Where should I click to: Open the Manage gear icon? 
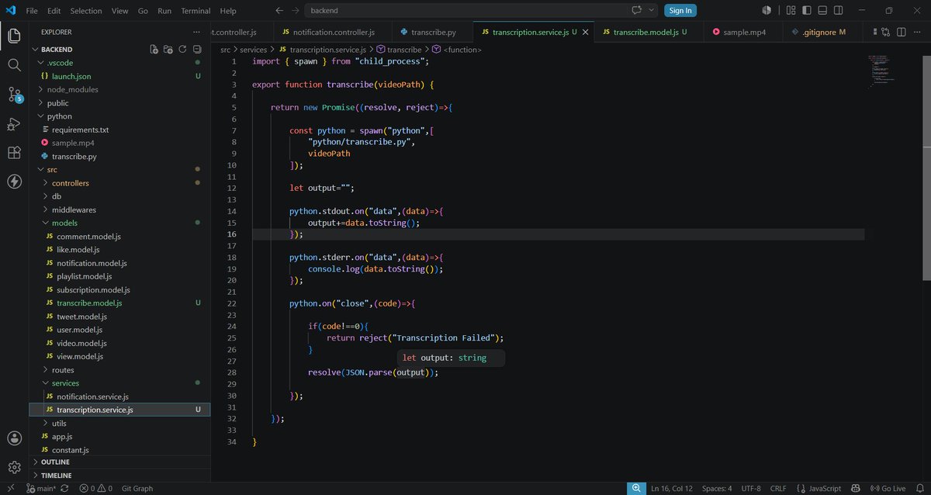(x=14, y=467)
